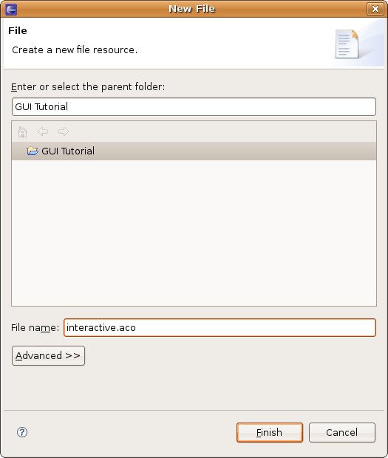Expand the Advanced >> options section
Screen dimensions: 388x458
[x=48, y=356]
